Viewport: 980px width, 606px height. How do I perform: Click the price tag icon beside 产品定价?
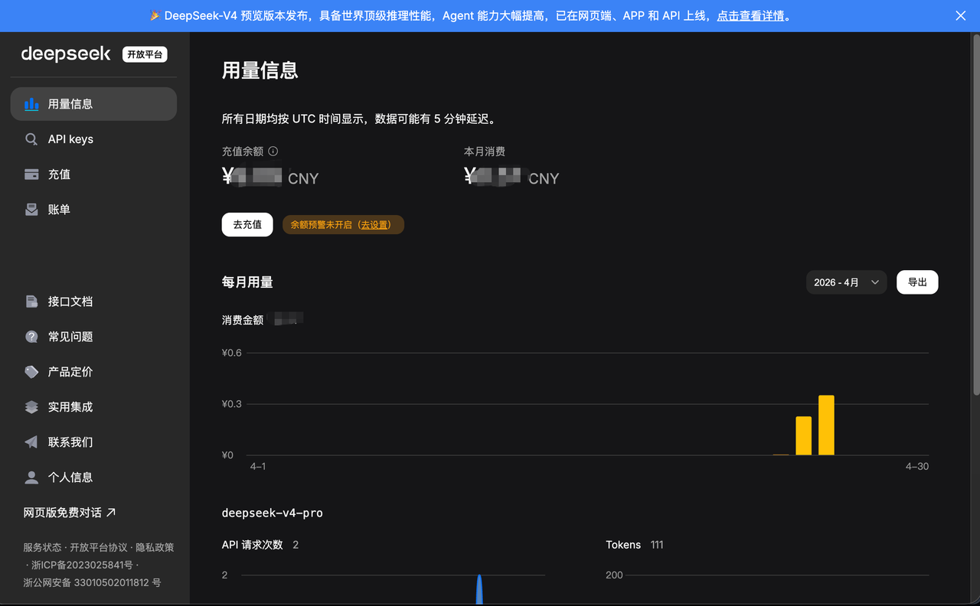click(31, 372)
